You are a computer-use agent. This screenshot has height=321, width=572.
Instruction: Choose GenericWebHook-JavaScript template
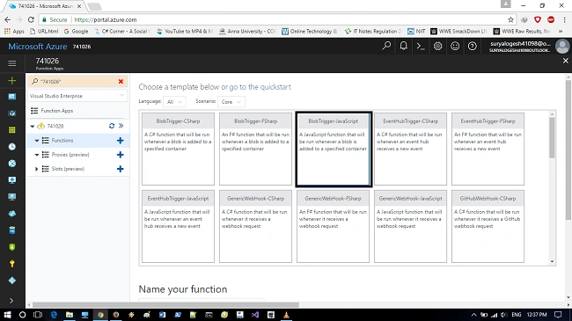tap(410, 226)
